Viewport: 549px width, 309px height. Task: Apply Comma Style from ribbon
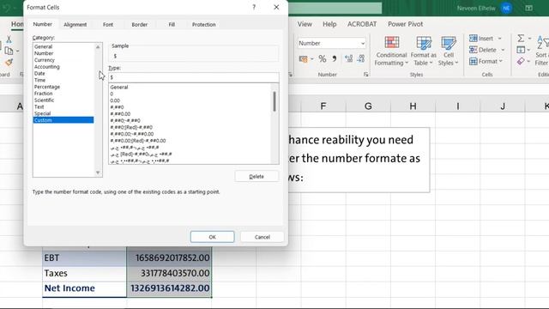point(335,58)
